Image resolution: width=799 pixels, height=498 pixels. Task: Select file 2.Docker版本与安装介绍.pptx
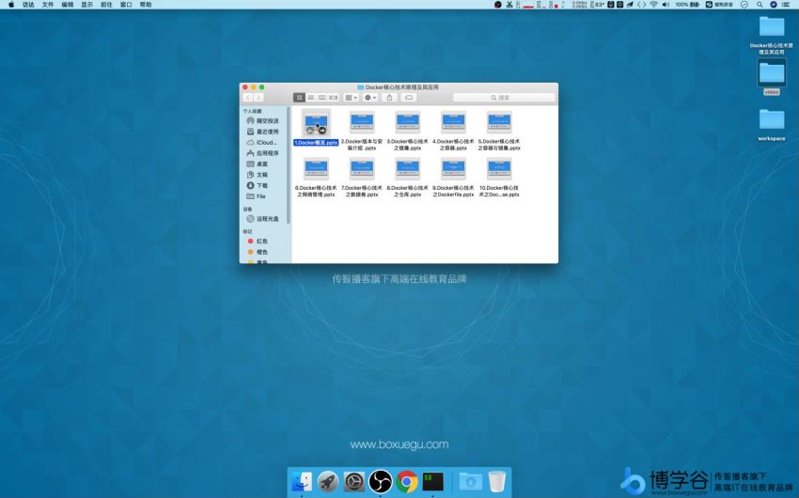tap(362, 131)
